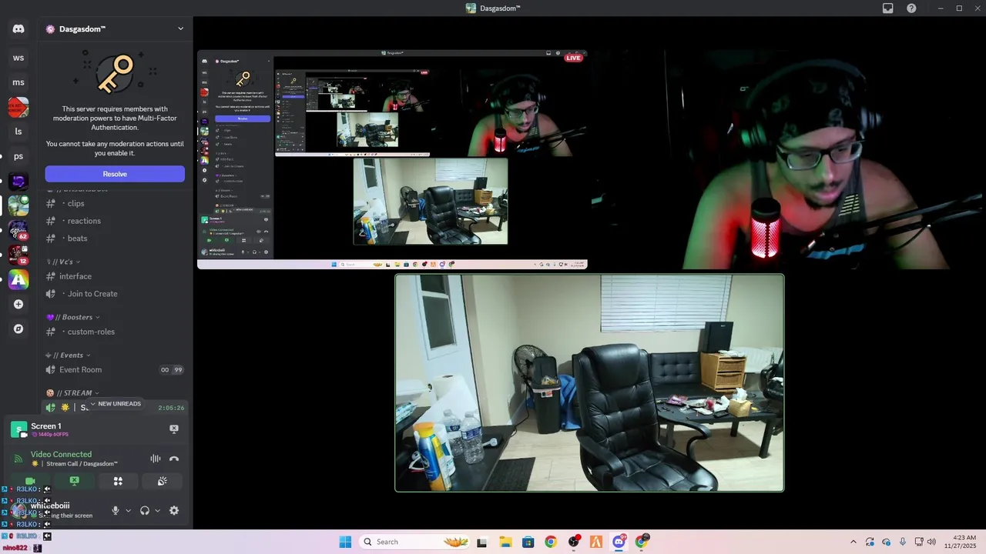Open Discord Inbox in title bar
Viewport: 986px width, 554px height.
(887, 8)
